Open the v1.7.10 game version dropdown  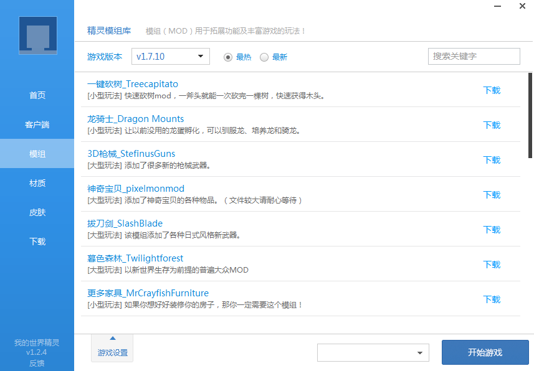[171, 56]
